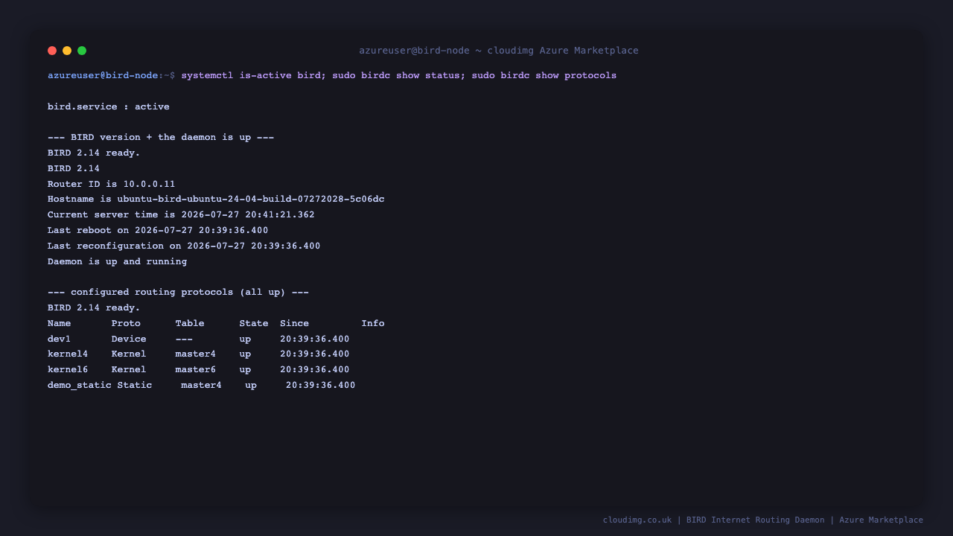
Task: Click the 'Static' proto value
Action: click(x=135, y=386)
